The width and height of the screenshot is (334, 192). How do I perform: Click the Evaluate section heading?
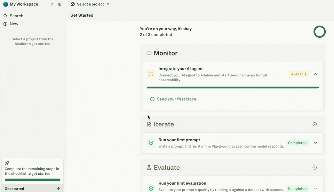click(167, 168)
